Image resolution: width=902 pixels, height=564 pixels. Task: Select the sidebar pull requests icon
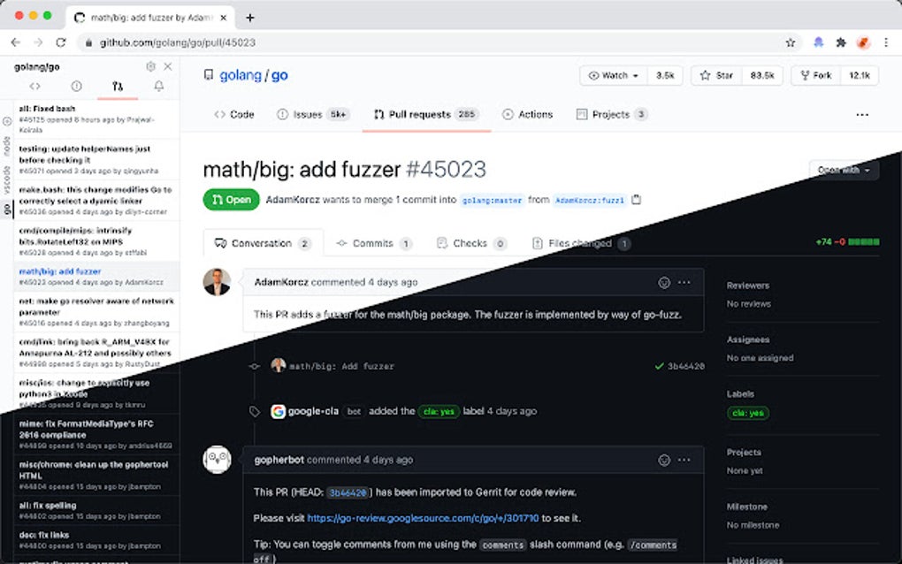pyautogui.click(x=118, y=87)
